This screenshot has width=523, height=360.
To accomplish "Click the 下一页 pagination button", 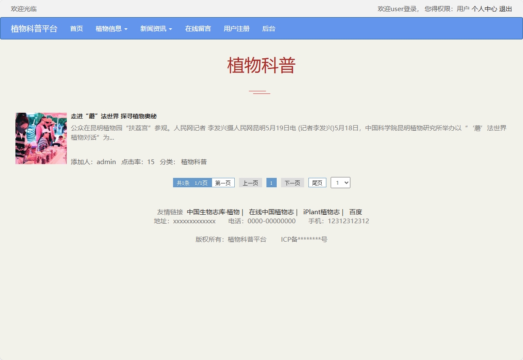I will tap(292, 183).
